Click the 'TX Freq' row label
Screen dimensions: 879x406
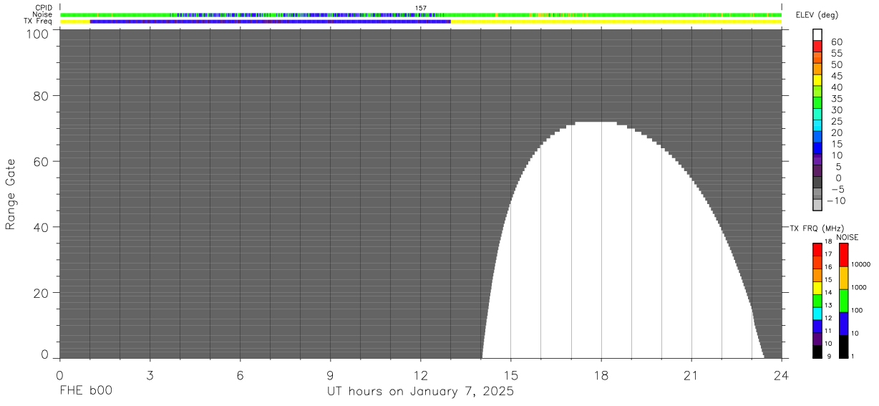[x=39, y=21]
